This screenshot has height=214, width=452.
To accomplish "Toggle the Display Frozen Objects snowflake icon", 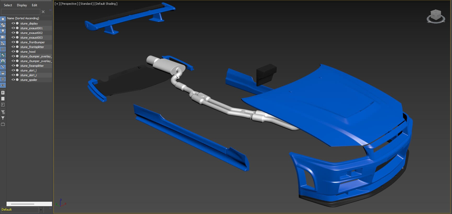I will tap(3, 79).
